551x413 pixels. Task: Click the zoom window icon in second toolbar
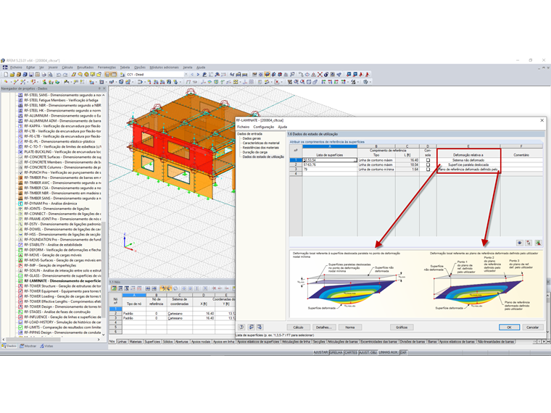coord(297,82)
